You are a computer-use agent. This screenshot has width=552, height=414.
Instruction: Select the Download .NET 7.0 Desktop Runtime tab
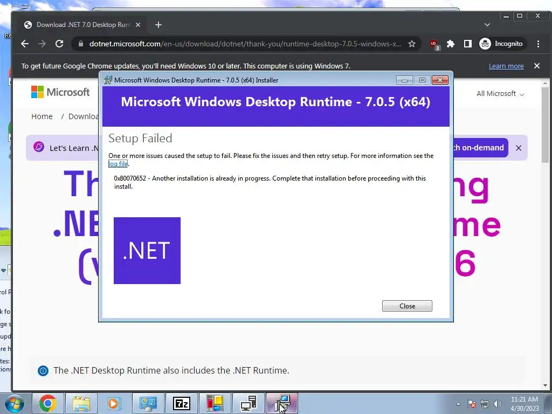click(x=83, y=25)
